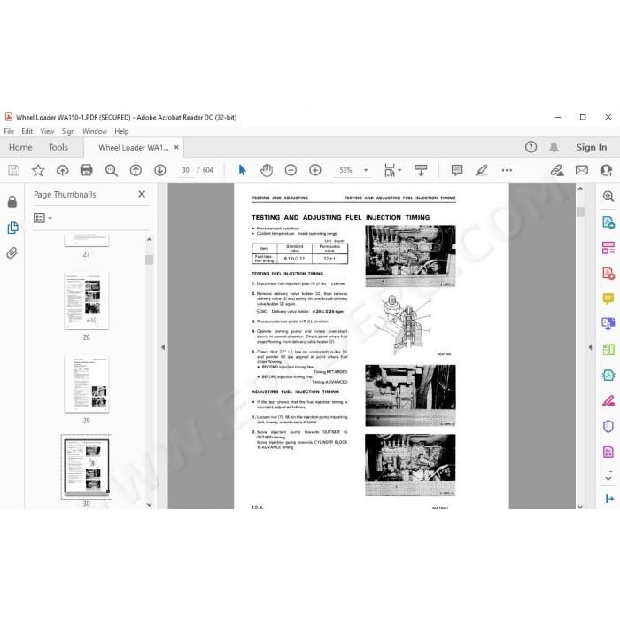Go to previous page with up arrow
The width and height of the screenshot is (620, 620).
point(136,170)
